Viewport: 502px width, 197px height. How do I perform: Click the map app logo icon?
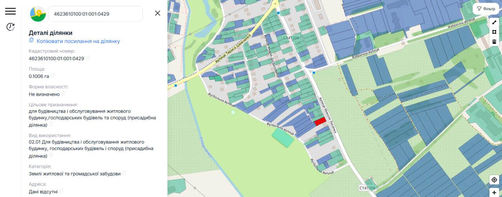pos(38,14)
